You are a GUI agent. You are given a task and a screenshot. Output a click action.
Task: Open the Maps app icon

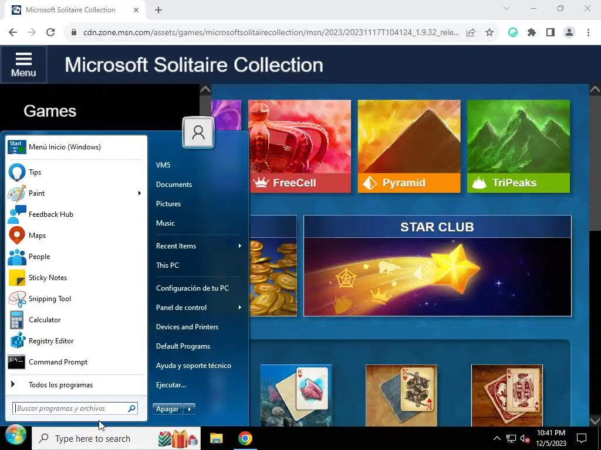pyautogui.click(x=17, y=236)
